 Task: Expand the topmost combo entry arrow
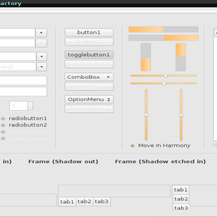[41, 33]
